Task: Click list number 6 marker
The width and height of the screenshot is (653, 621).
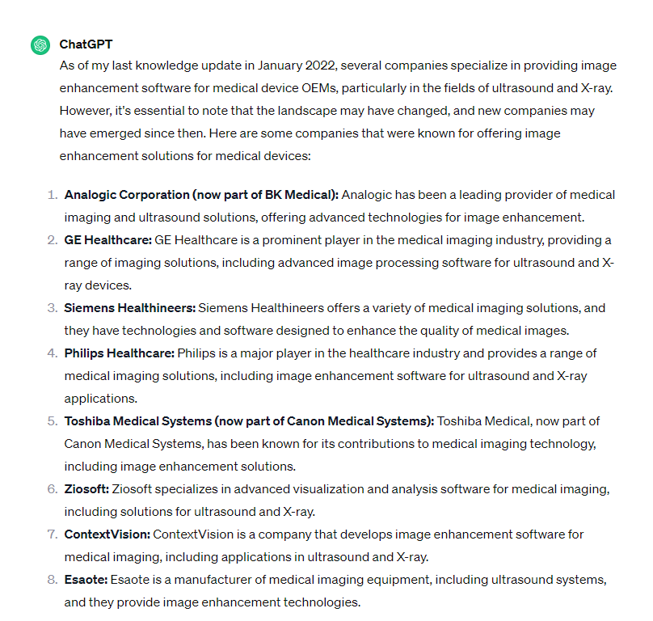Action: (52, 489)
